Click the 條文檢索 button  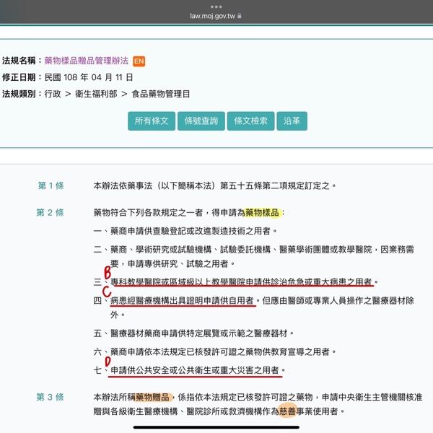click(250, 121)
